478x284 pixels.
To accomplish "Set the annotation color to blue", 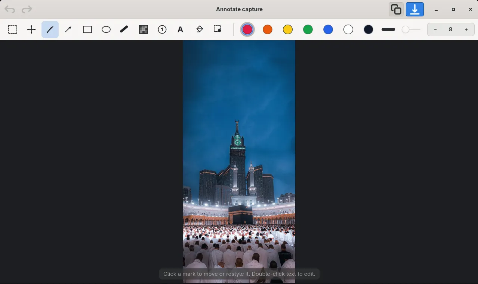I will tap(328, 29).
